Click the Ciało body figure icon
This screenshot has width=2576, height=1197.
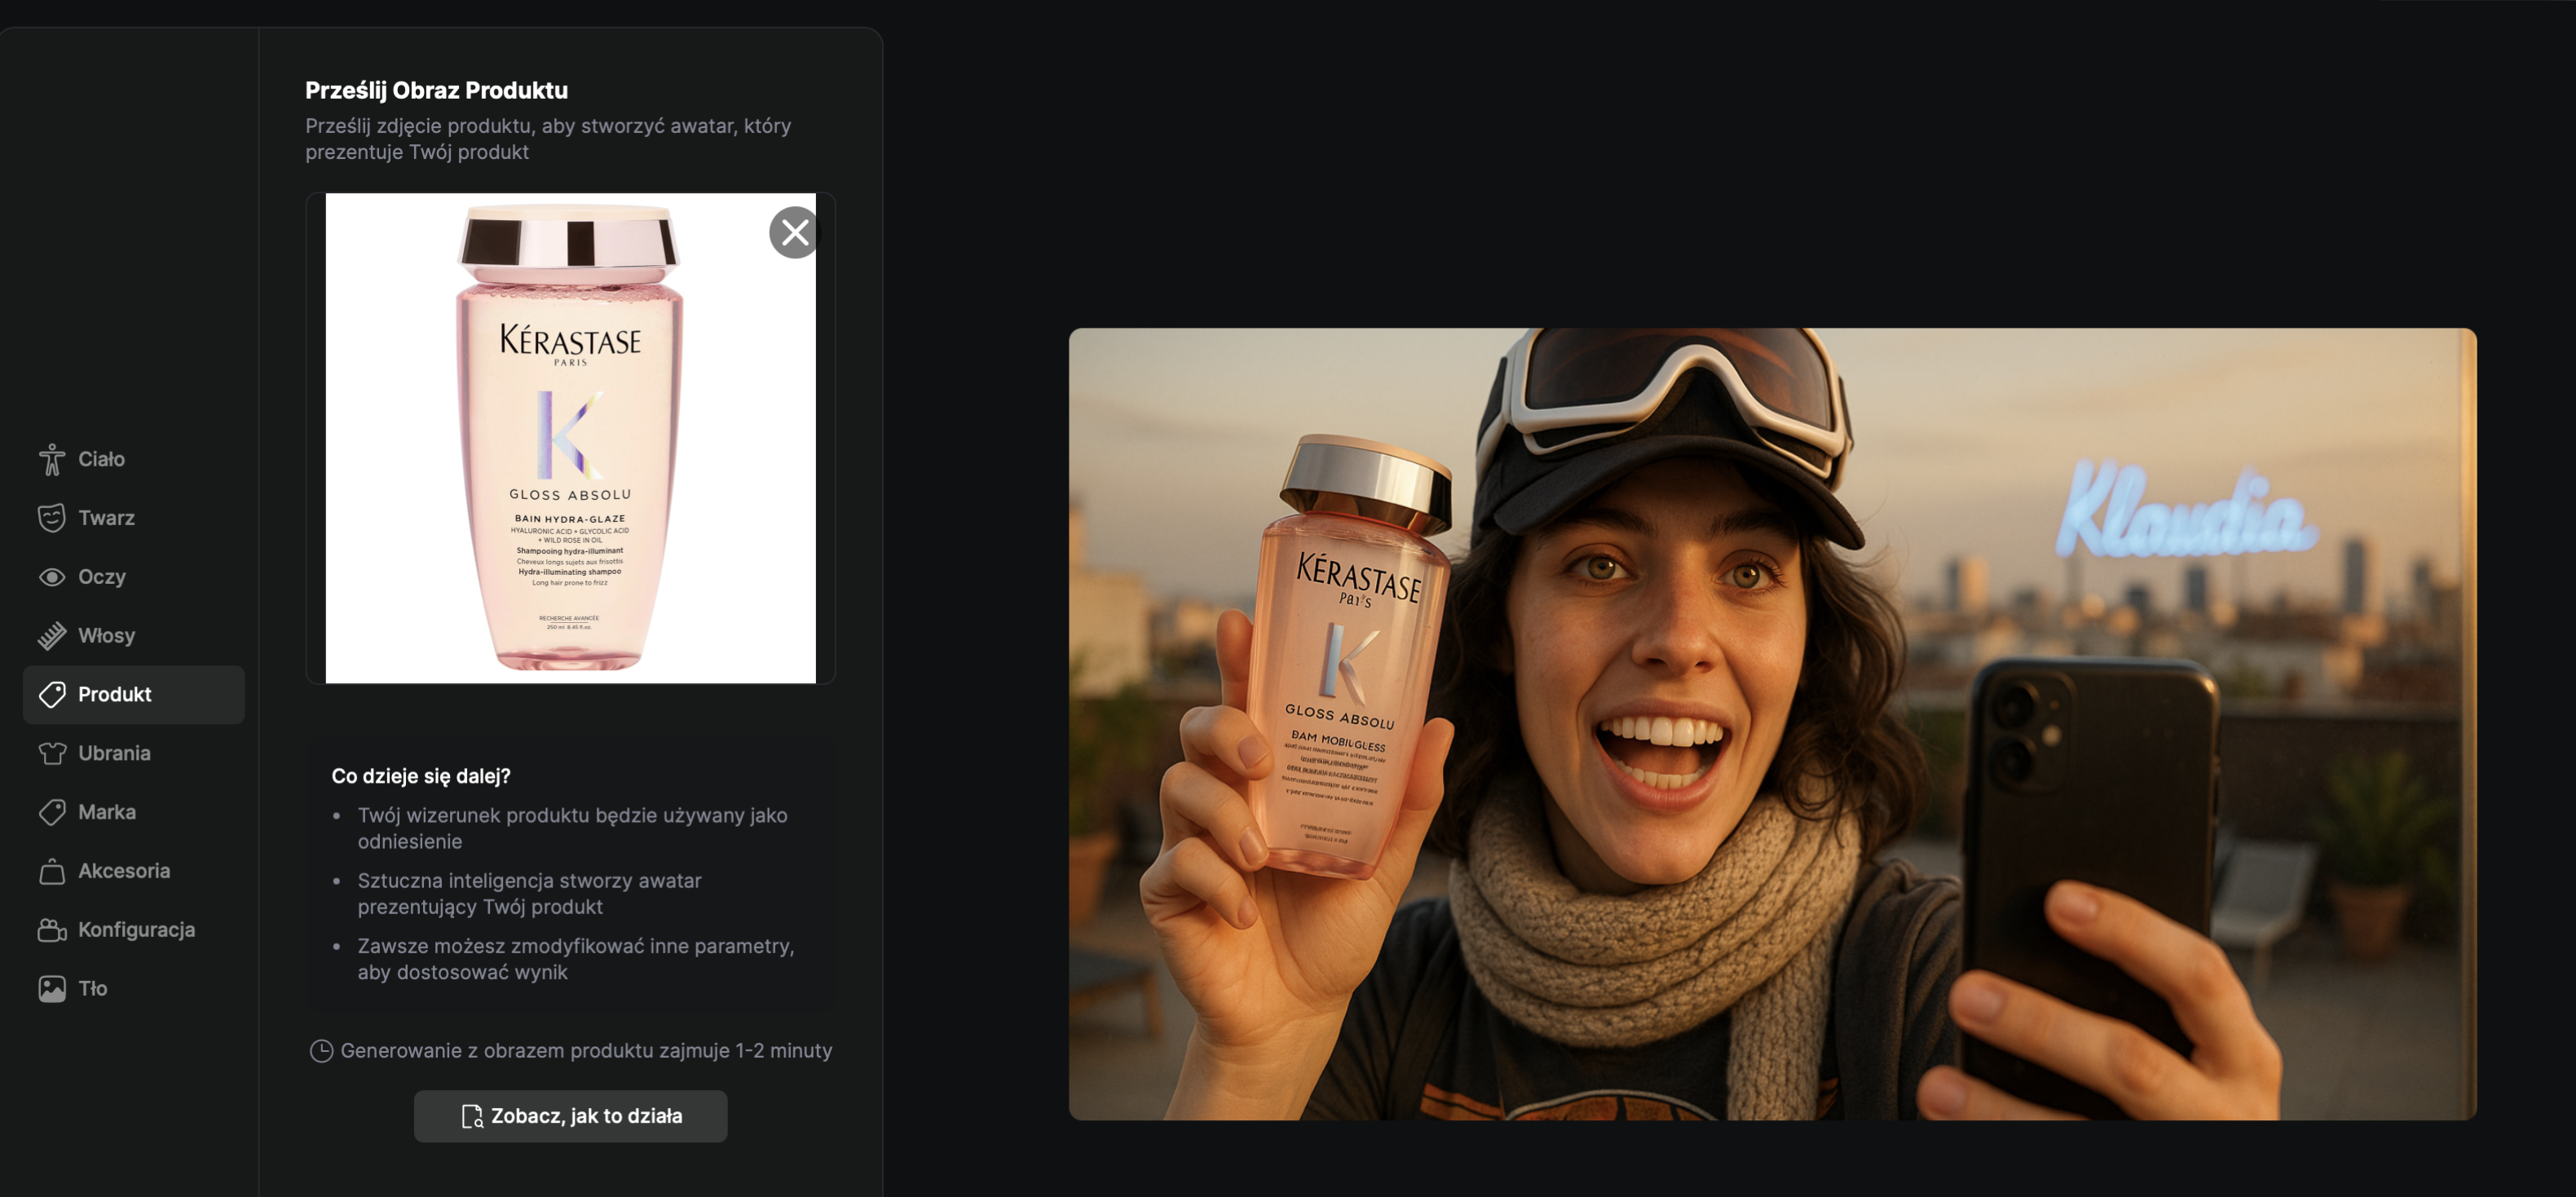(x=52, y=459)
